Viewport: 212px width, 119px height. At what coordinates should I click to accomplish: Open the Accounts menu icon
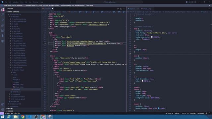tap(3, 104)
